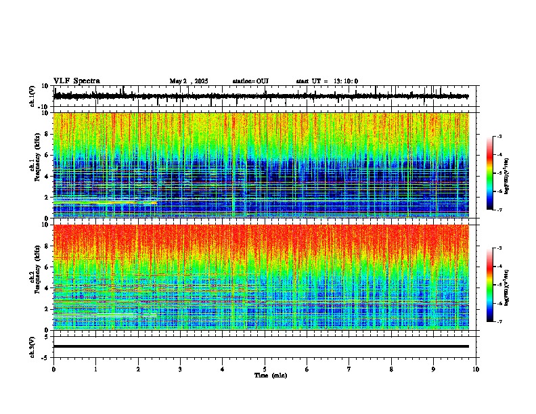
Task: Click the time axis tick label "10"
Action: pos(476,369)
